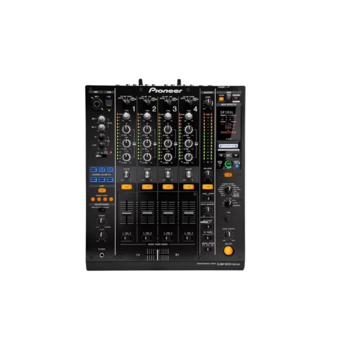This screenshot has width=338, height=338.
Task: Flip channel 1 crossfader assign switch
Action: click(x=126, y=238)
